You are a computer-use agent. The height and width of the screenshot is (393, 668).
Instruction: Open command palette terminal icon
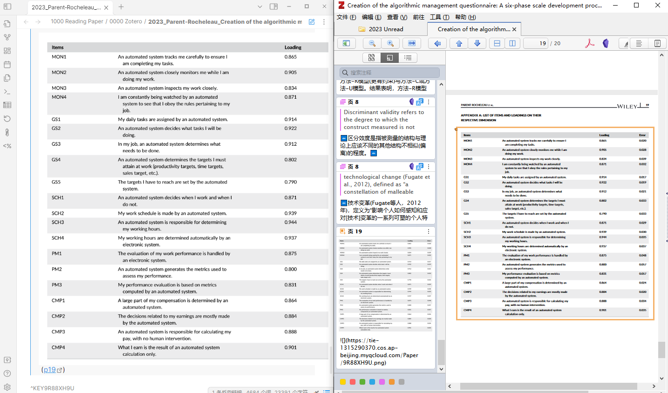7,92
